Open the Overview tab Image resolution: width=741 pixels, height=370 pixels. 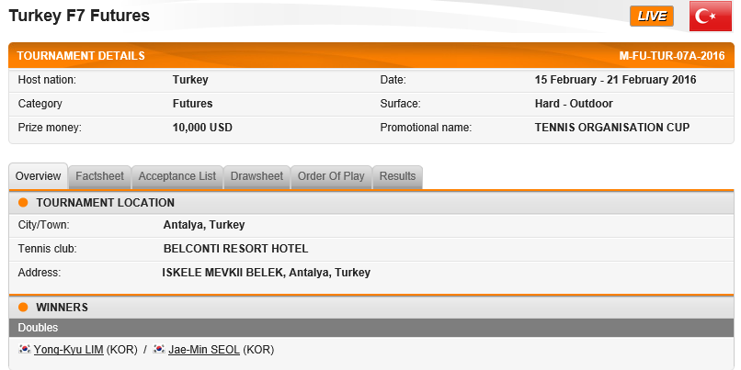click(39, 176)
